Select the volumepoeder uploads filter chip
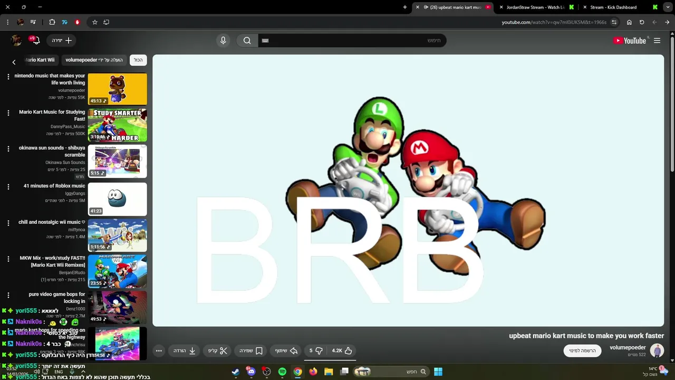The image size is (675, 380). coord(94,60)
